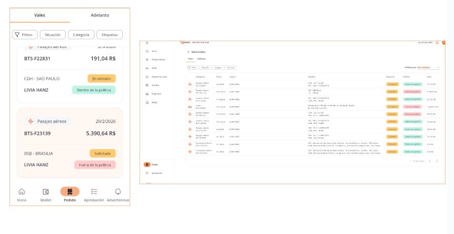
Task: Open Inicio home icon in mobile bottom bar
Action: tap(21, 192)
